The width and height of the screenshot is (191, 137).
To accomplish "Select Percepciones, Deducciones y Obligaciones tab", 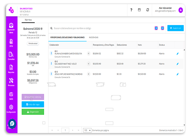I will pos(67,37).
